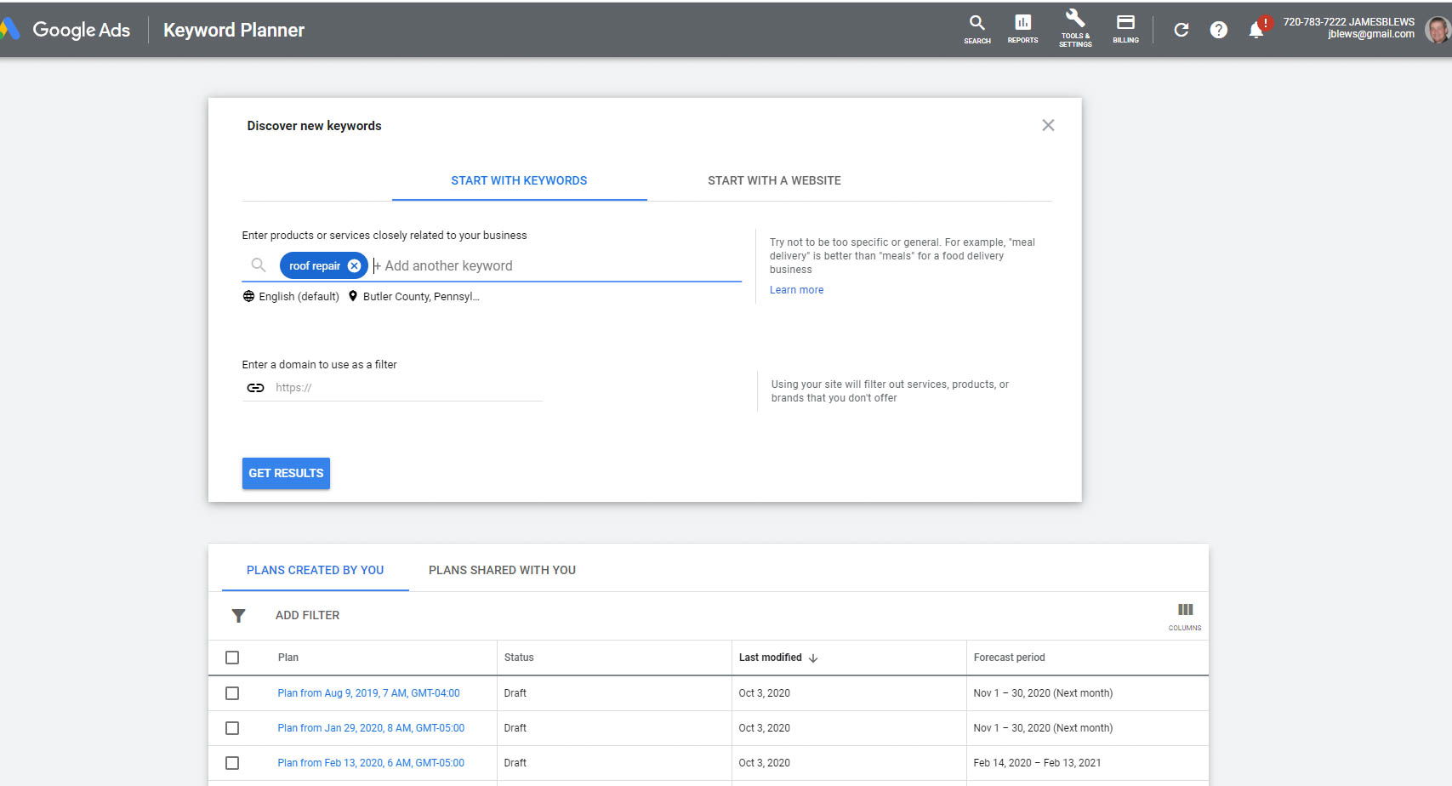Click the filter funnel icon
This screenshot has height=786, width=1452.
click(x=238, y=615)
